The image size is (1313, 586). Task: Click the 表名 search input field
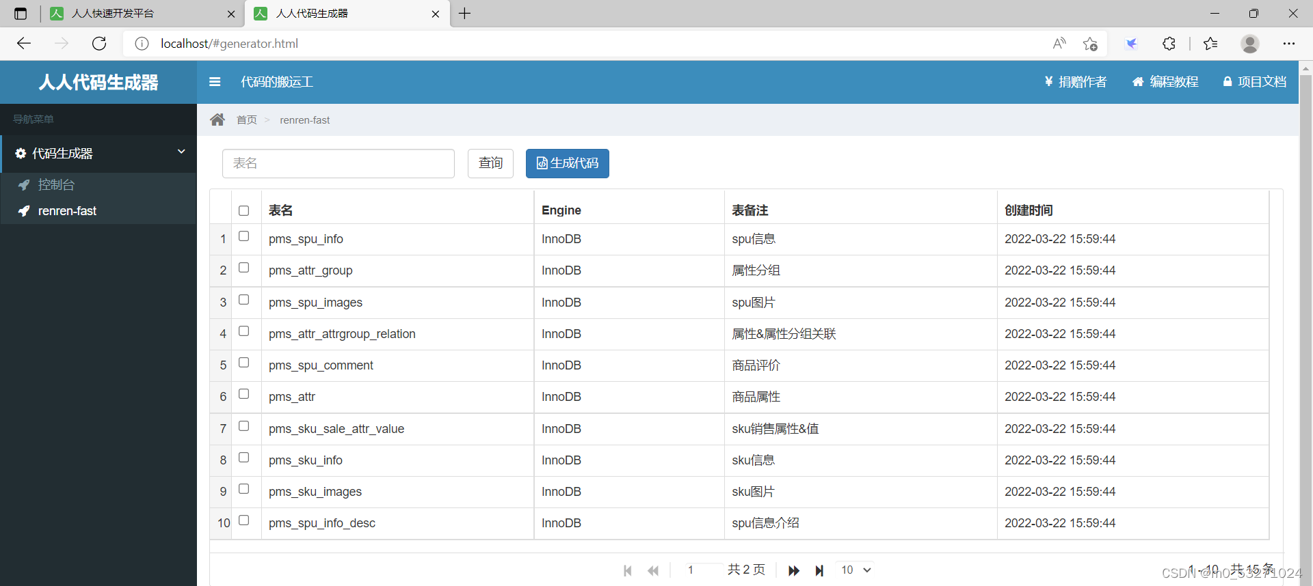click(x=339, y=163)
